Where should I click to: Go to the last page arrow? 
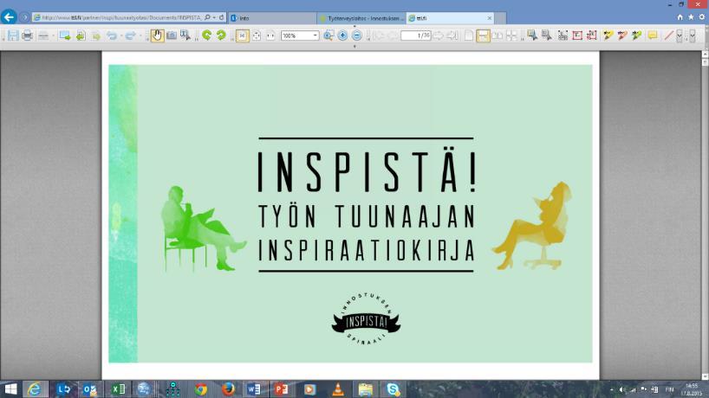tap(452, 35)
